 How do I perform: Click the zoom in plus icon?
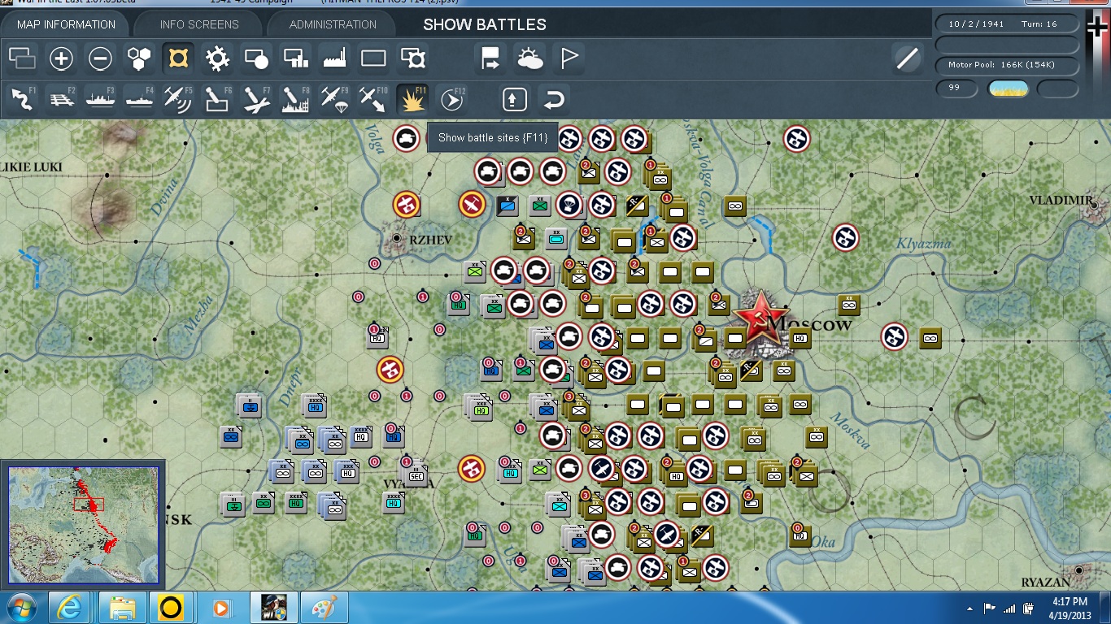pyautogui.click(x=62, y=58)
